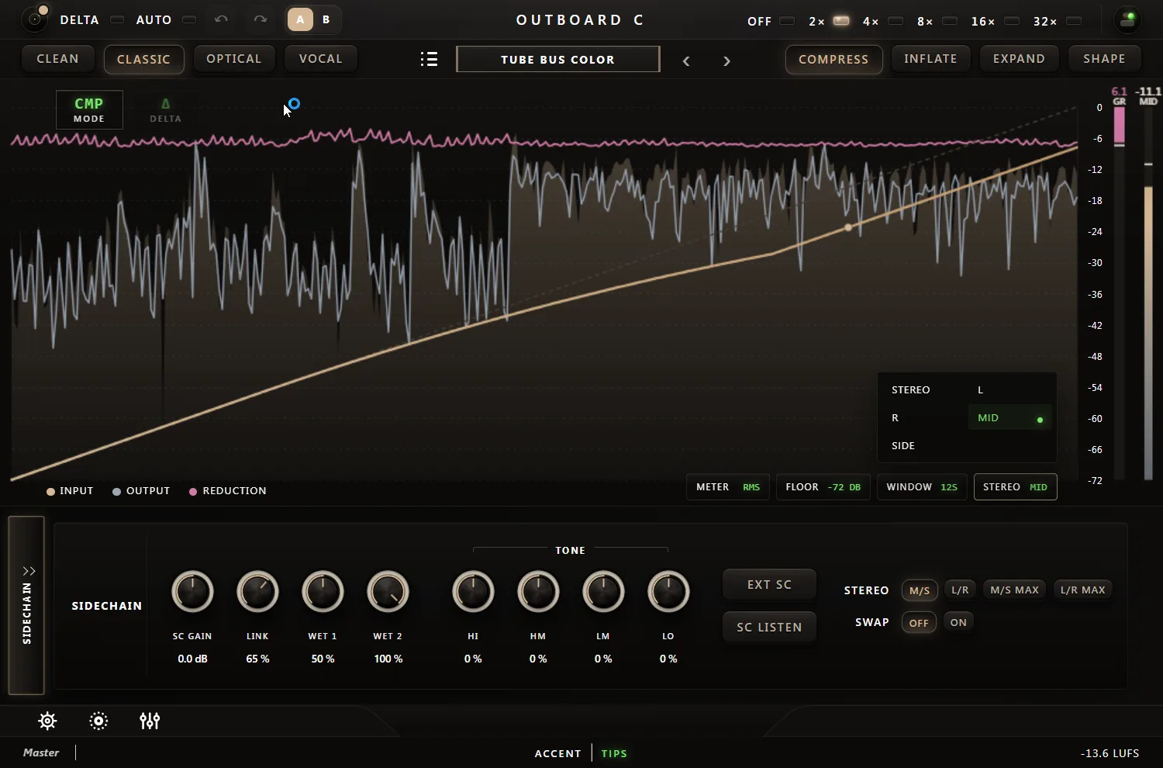Click the redo arrow icon
The image size is (1163, 768).
[261, 19]
